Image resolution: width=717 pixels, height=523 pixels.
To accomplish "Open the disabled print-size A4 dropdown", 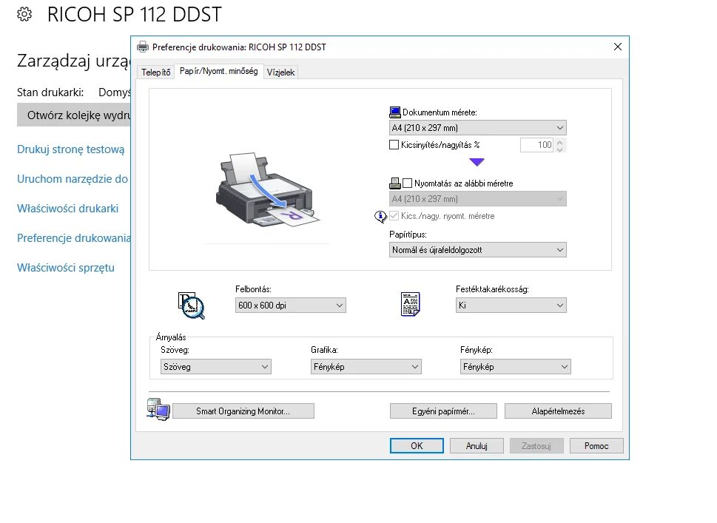I will [478, 199].
